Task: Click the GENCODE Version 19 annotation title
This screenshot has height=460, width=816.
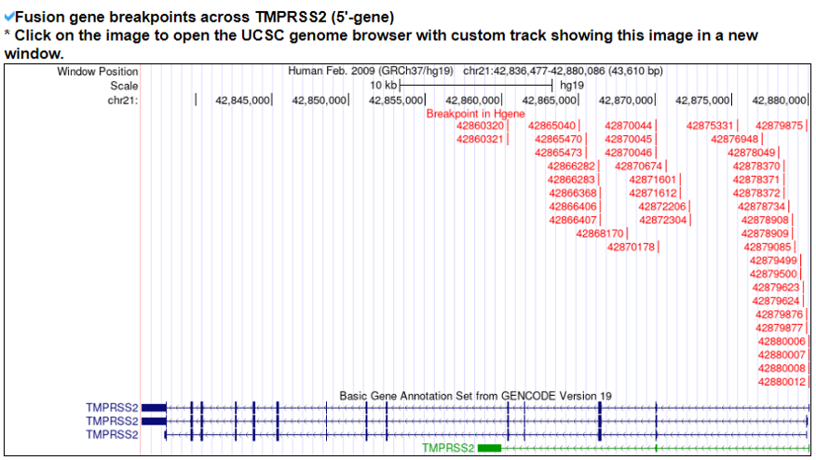Action: click(x=475, y=396)
